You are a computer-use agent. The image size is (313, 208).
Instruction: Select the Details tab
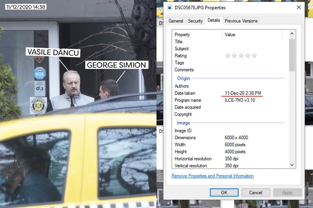tap(214, 20)
